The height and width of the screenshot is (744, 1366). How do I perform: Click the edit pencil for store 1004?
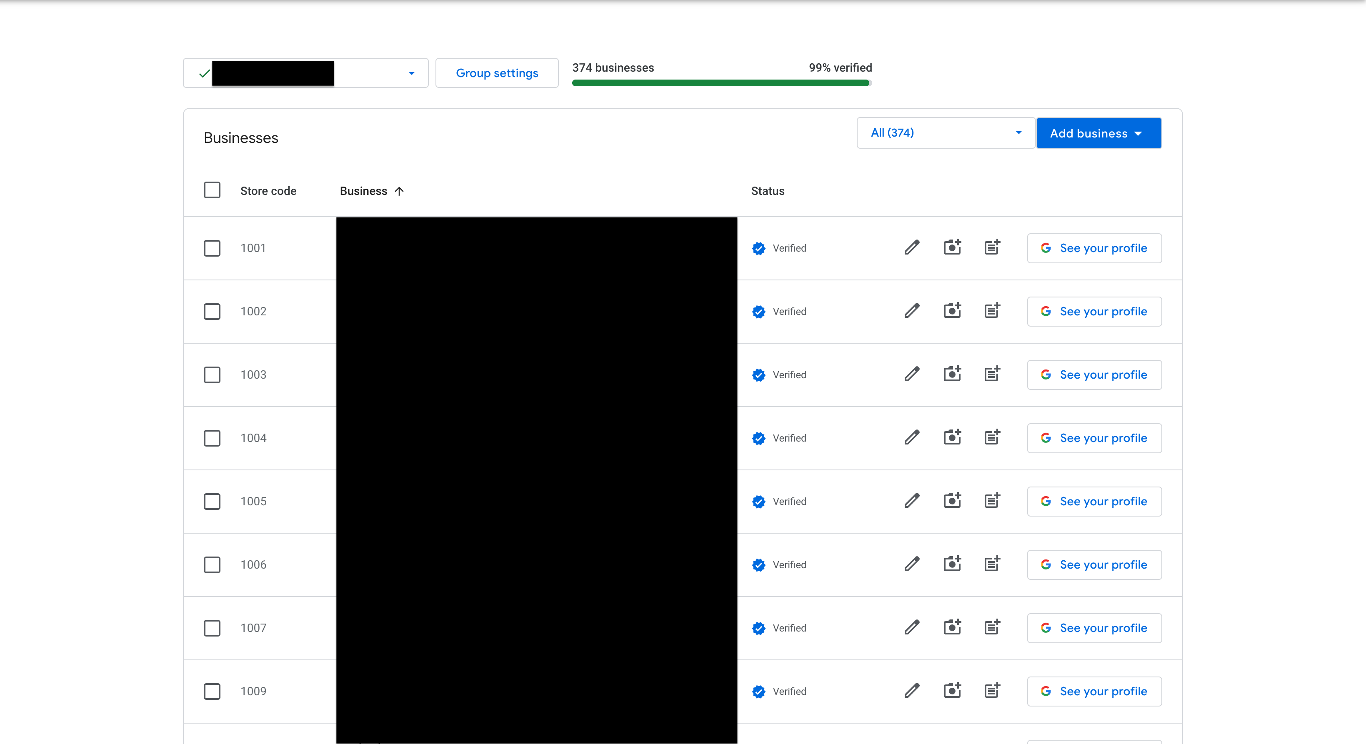pyautogui.click(x=911, y=438)
